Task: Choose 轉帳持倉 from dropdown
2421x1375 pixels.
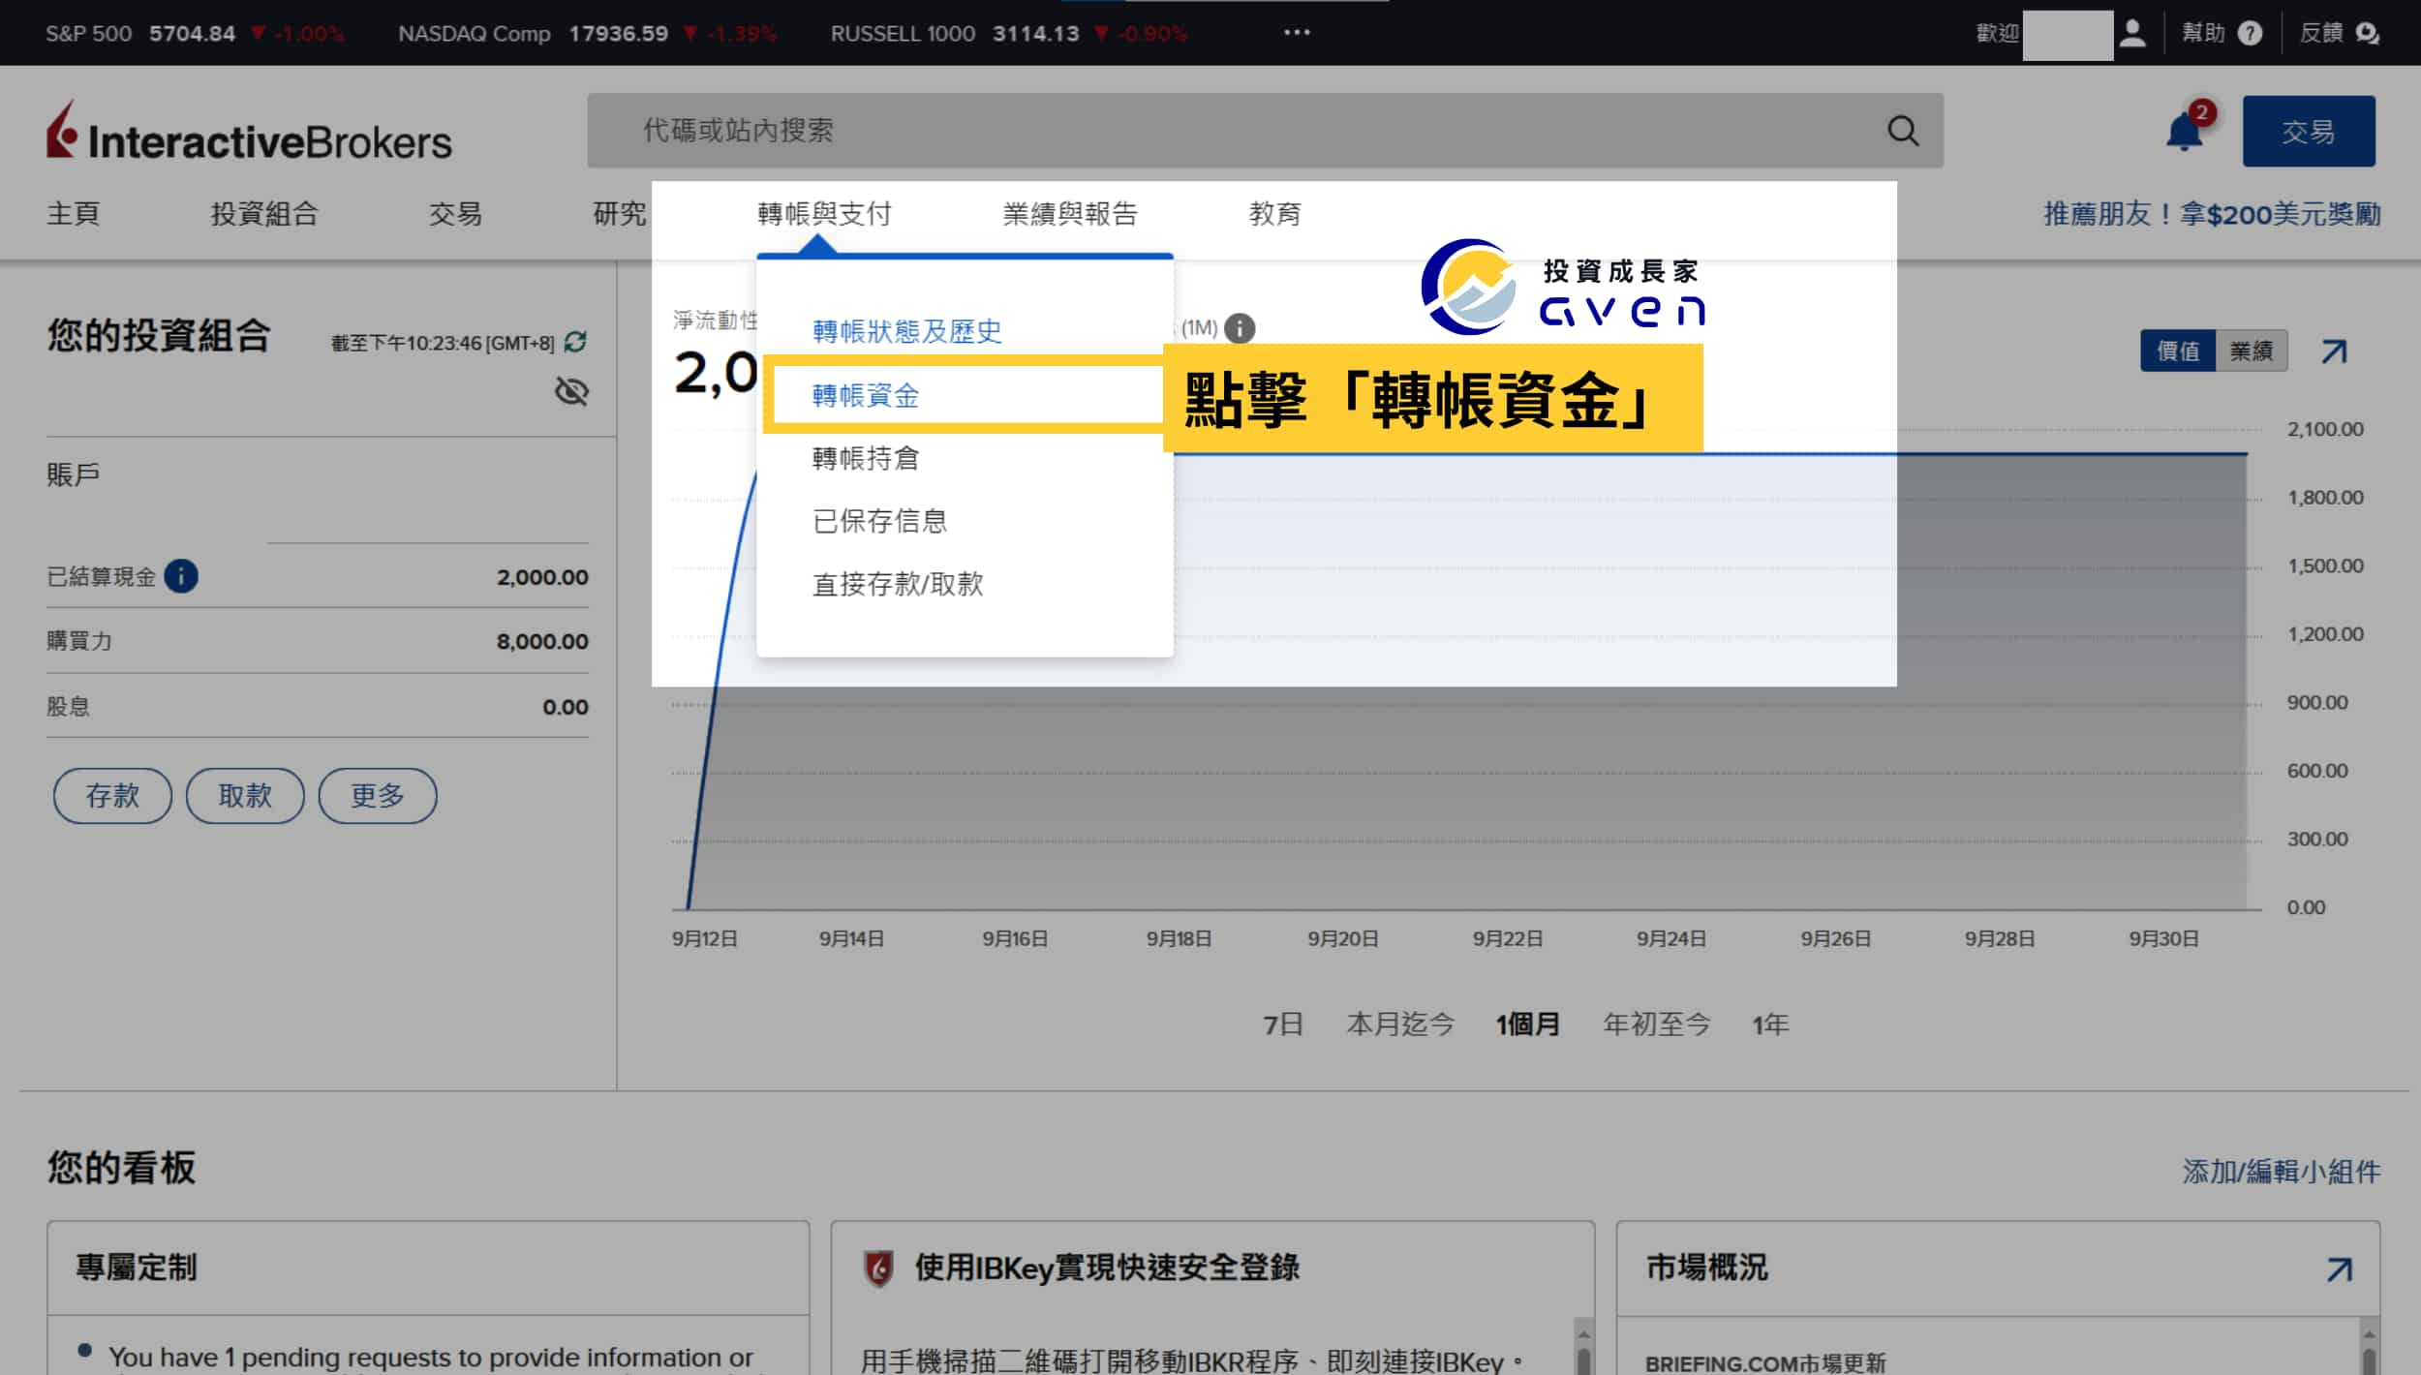Action: pos(866,458)
